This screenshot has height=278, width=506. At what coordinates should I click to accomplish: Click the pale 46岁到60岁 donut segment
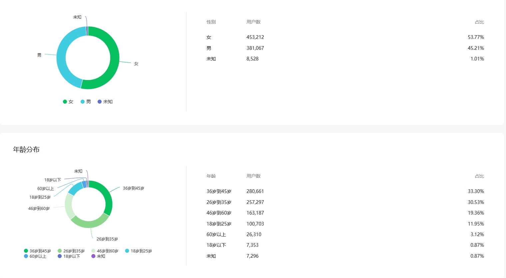pos(69,206)
